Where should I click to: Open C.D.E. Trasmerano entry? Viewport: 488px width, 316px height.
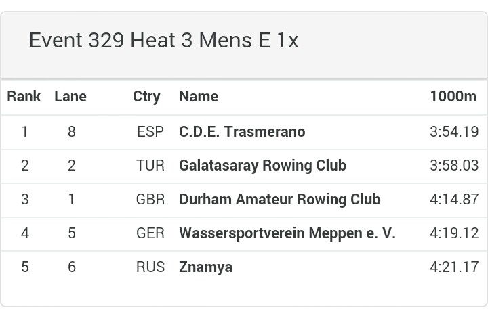(242, 131)
